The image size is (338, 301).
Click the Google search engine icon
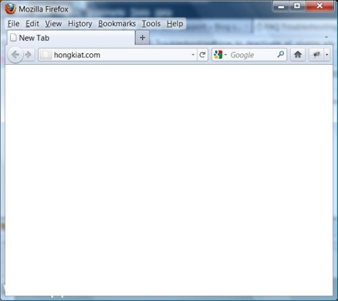click(x=218, y=55)
